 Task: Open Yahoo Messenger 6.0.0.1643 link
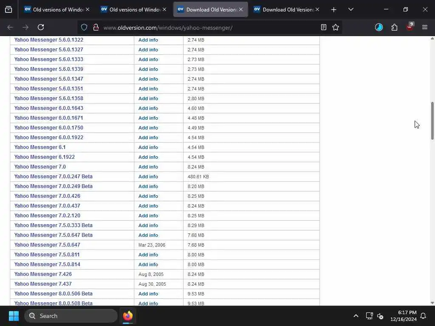pyautogui.click(x=49, y=108)
